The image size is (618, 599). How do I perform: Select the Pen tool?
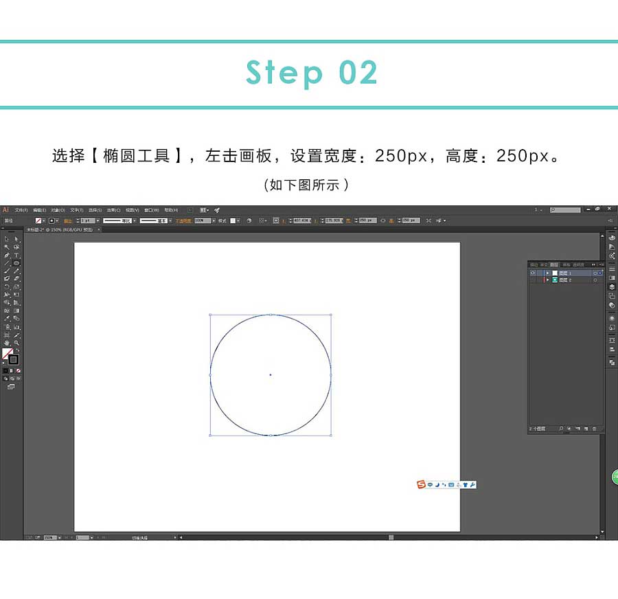(7, 255)
